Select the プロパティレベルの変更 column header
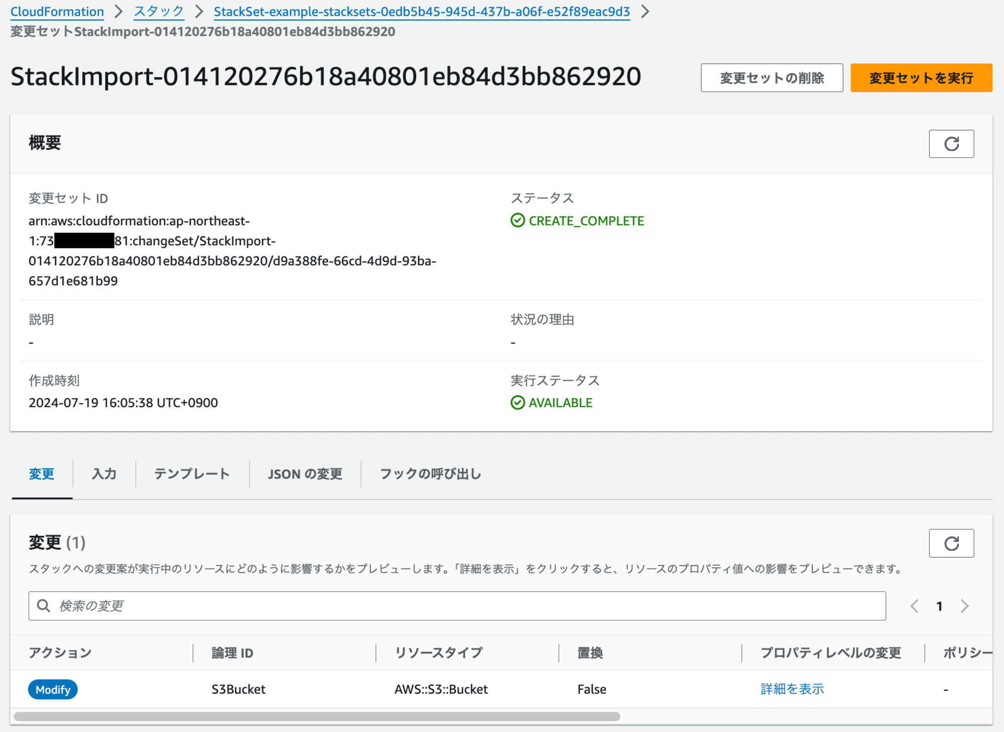The width and height of the screenshot is (1004, 732). [831, 653]
